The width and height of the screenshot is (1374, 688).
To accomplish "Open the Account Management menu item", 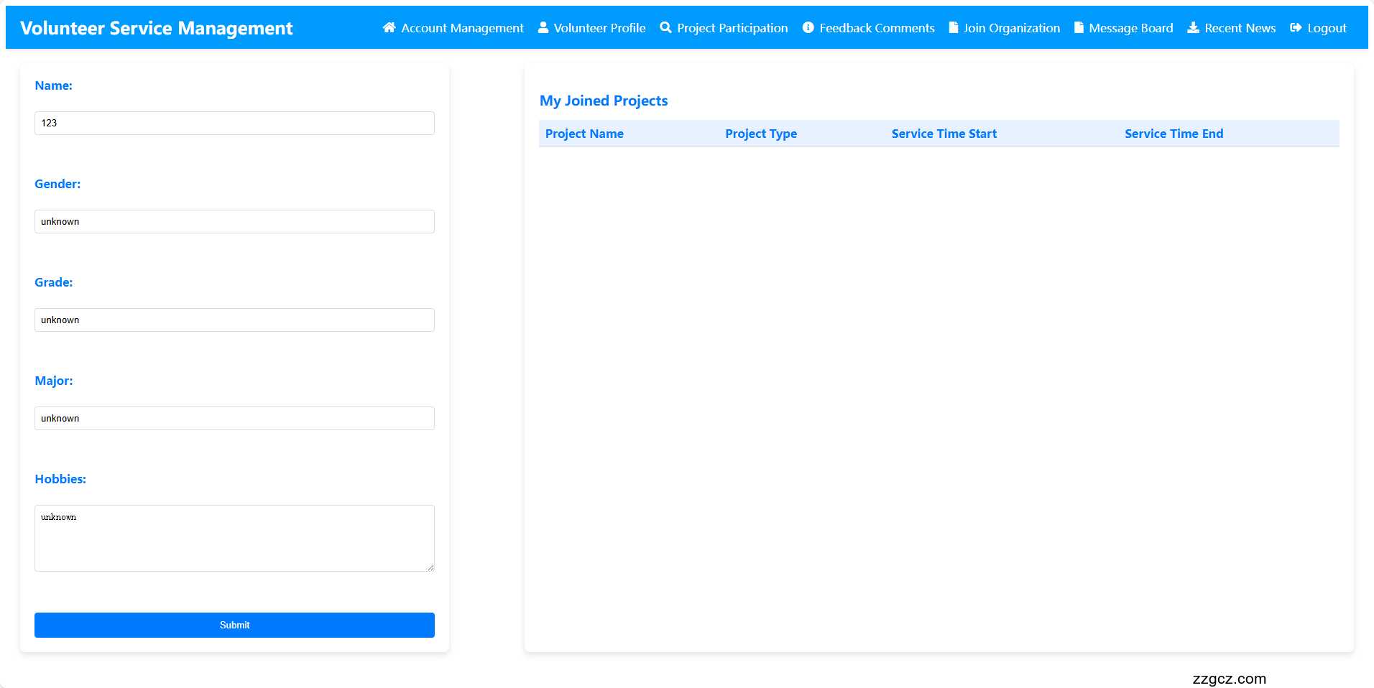I will pyautogui.click(x=462, y=28).
